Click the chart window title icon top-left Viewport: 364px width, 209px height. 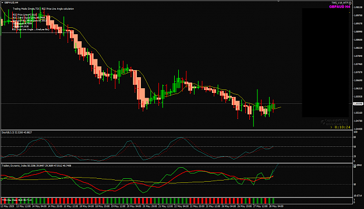2,2
